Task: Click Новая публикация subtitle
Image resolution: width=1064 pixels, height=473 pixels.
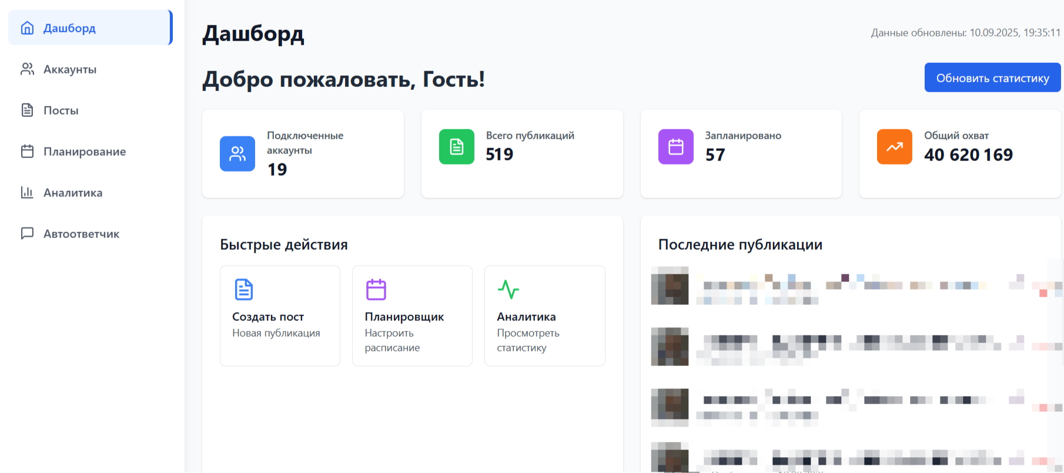Action: 276,333
